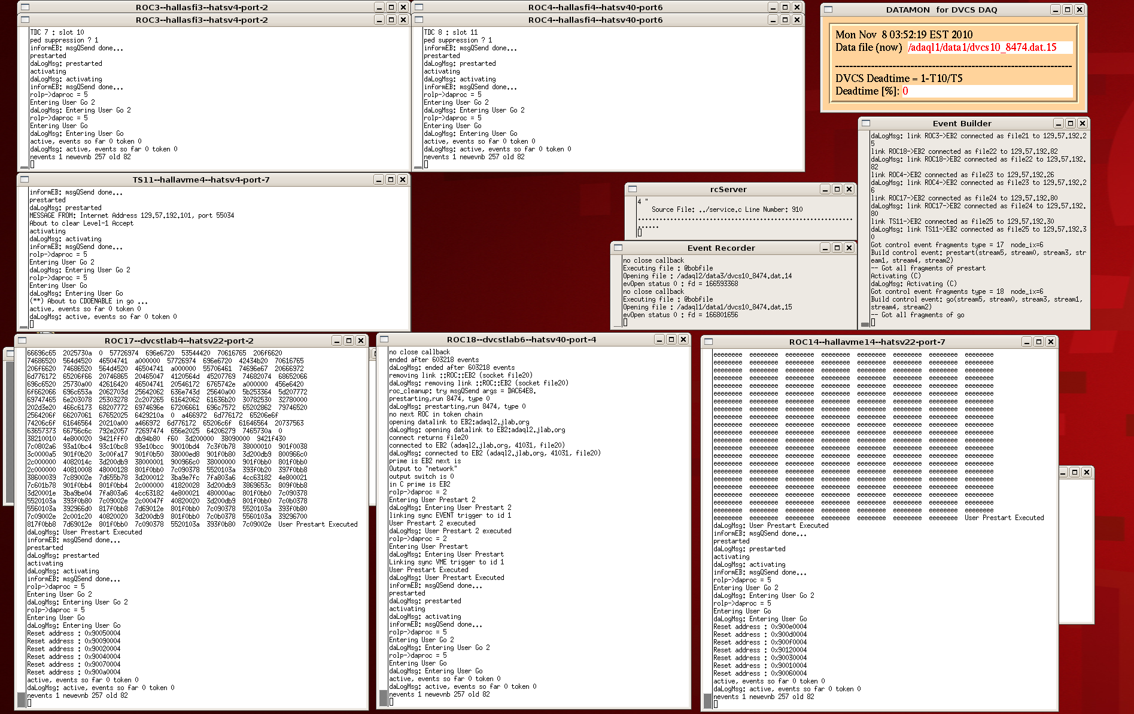Click 'MESSAGE FROM: Internet Address' line in TS11
The height and width of the screenshot is (714, 1134).
[x=132, y=215]
